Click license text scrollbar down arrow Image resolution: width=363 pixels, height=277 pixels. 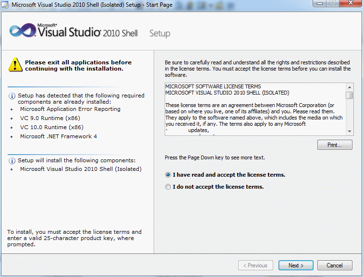350,132
